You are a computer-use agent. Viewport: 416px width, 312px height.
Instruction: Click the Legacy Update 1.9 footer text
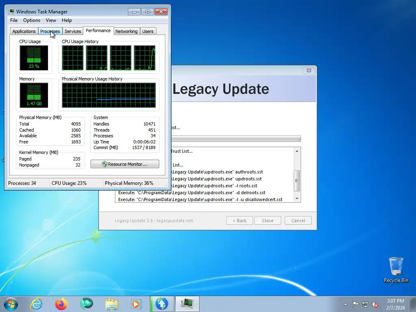[154, 221]
